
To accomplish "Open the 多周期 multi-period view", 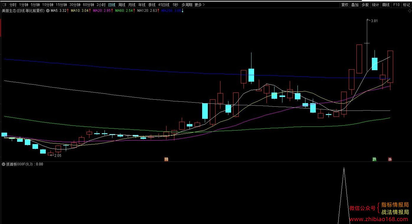I will tap(187, 5).
